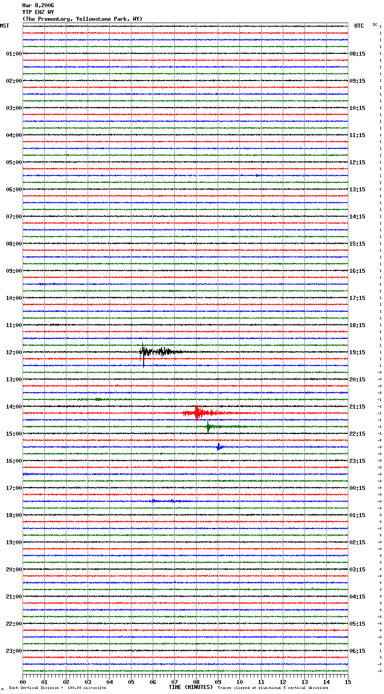Click the 23:15 UTC label
Viewport: 384px width, 694px height.
[x=357, y=461]
